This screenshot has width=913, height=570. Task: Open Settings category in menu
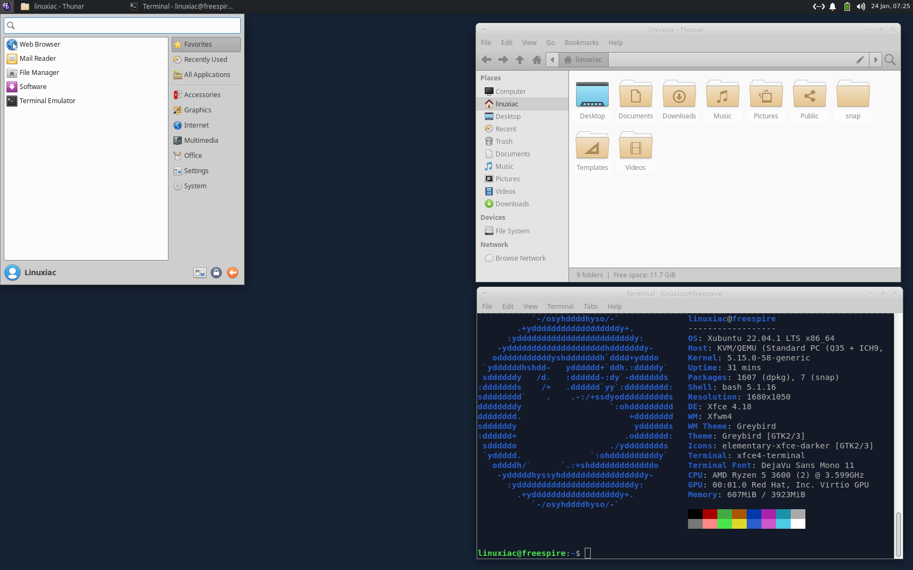[207, 171]
